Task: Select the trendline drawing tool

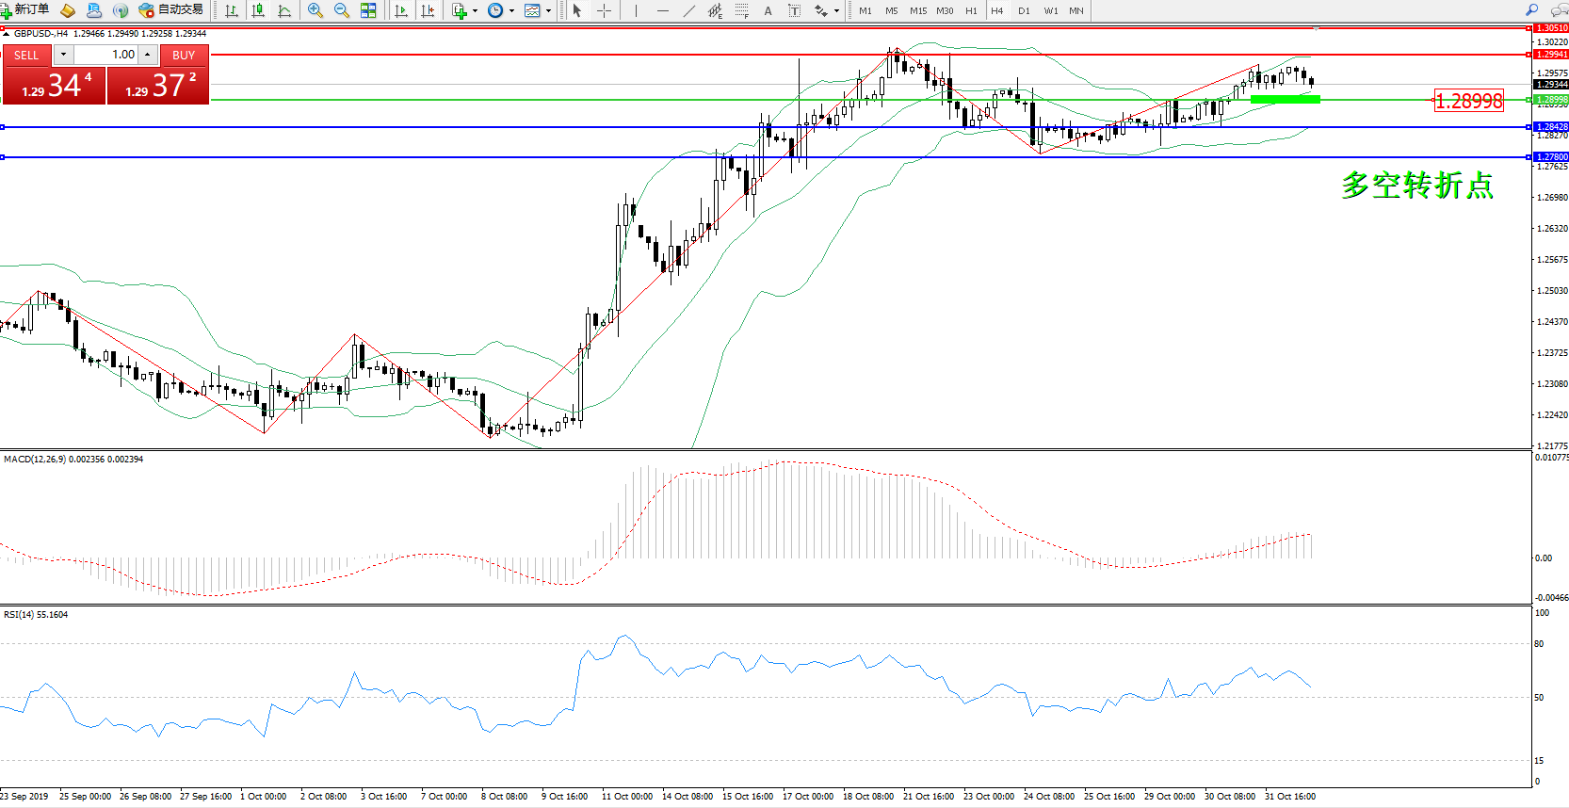Action: (x=689, y=10)
